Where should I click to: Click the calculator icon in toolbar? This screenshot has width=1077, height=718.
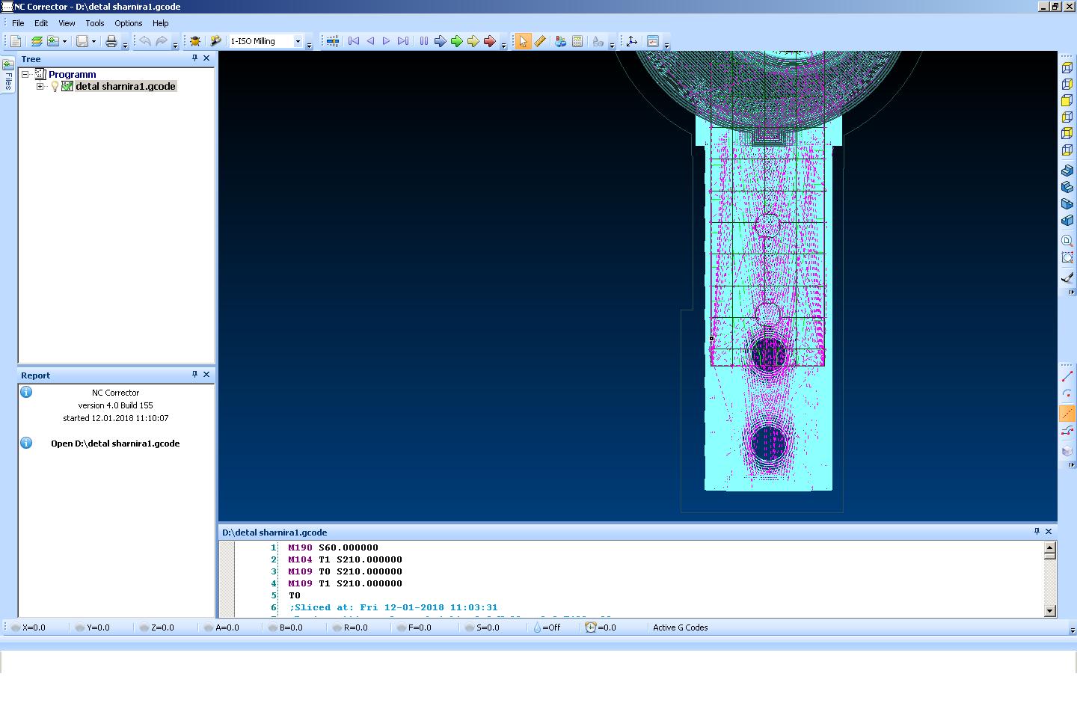(577, 41)
